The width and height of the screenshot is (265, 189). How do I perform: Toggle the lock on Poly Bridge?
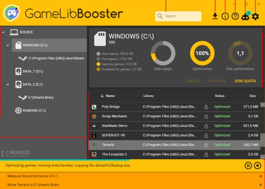206,107
